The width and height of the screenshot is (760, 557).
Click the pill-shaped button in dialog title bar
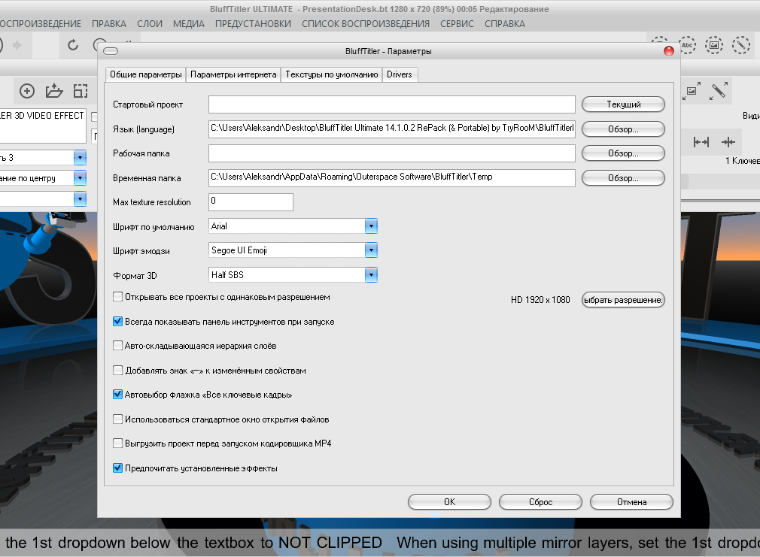pos(111,51)
